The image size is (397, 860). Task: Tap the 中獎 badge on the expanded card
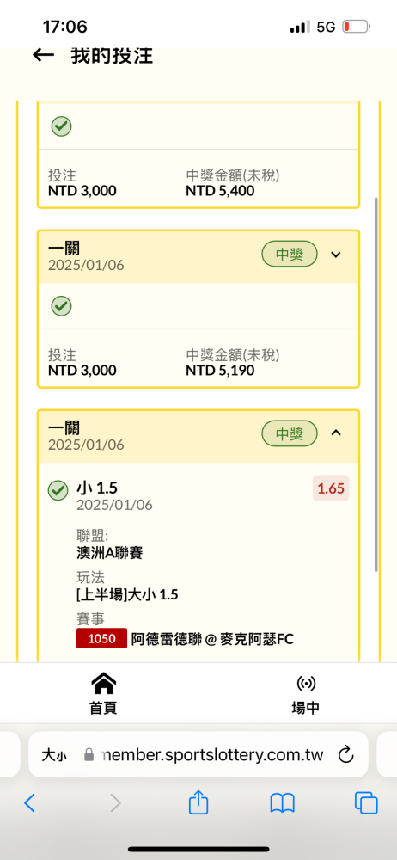(x=290, y=433)
